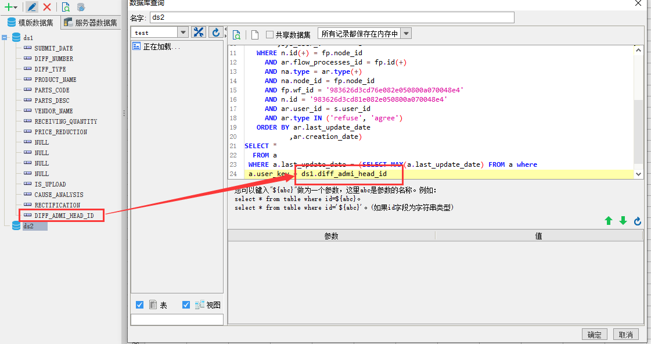Open the test connection dropdown

pyautogui.click(x=183, y=33)
